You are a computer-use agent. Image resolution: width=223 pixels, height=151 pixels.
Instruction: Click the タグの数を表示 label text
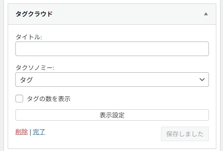(49, 99)
